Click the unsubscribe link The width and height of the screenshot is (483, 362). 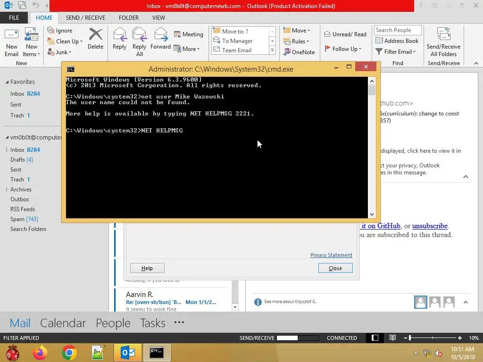coord(430,226)
